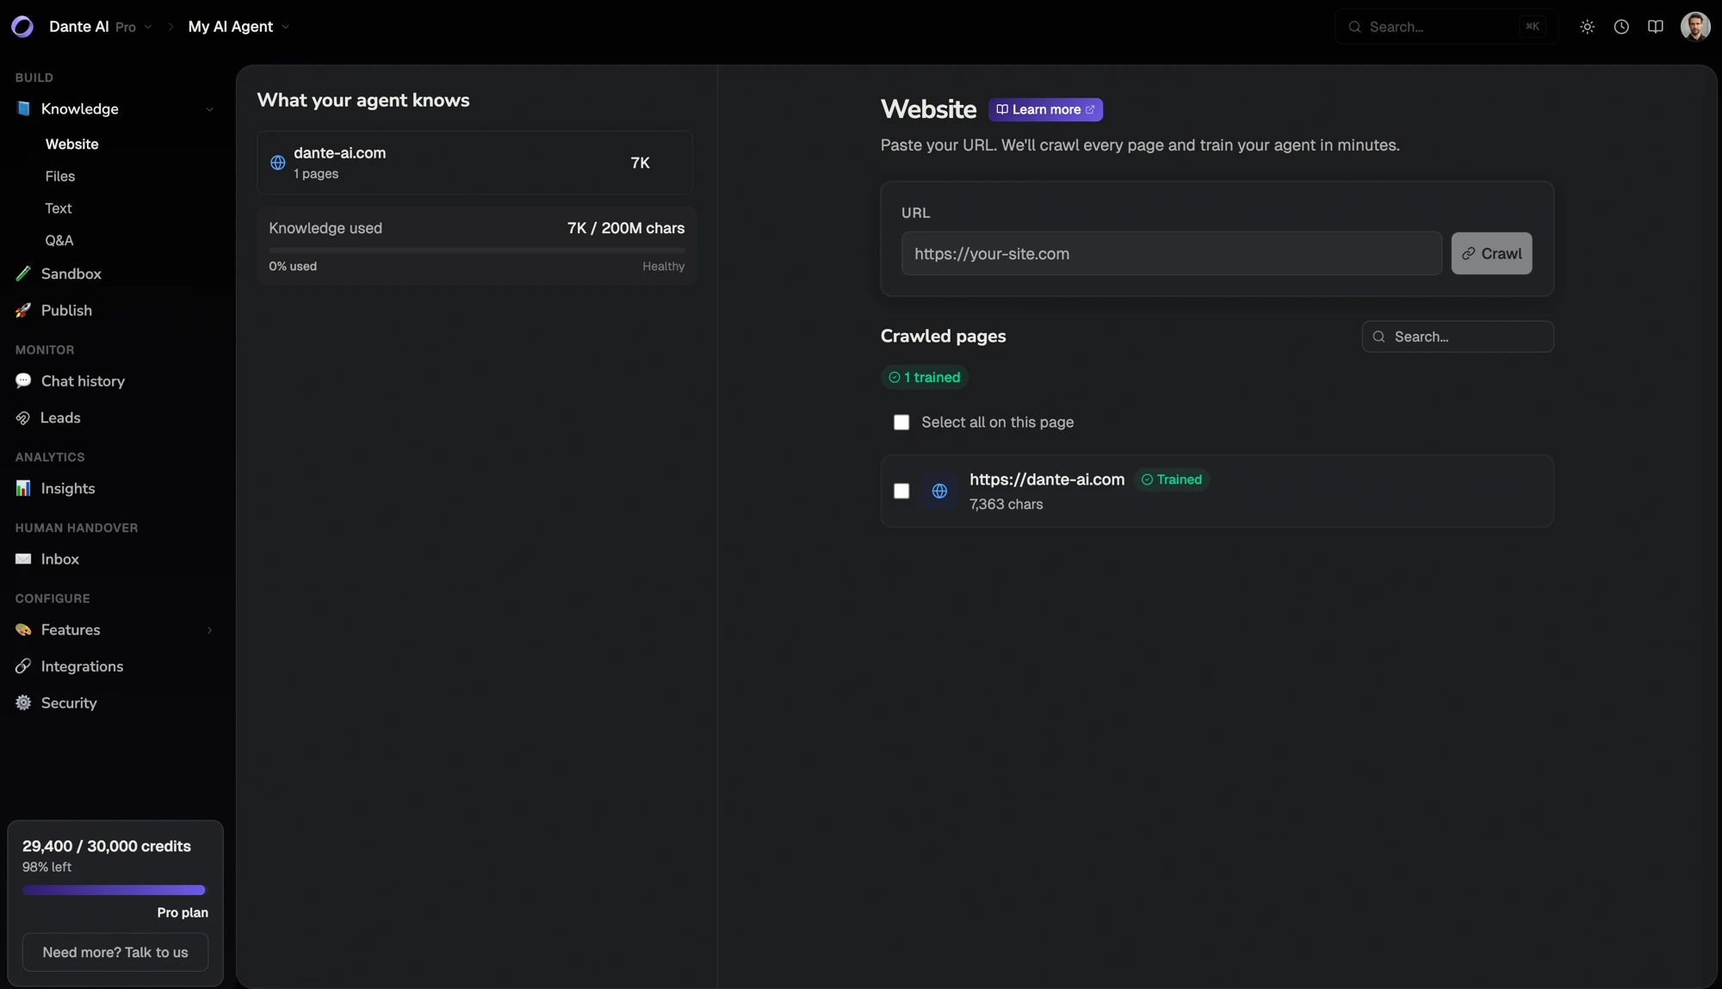Screen dimensions: 1722x989
Task: Click the 7,363 chars text
Action: click(1006, 504)
